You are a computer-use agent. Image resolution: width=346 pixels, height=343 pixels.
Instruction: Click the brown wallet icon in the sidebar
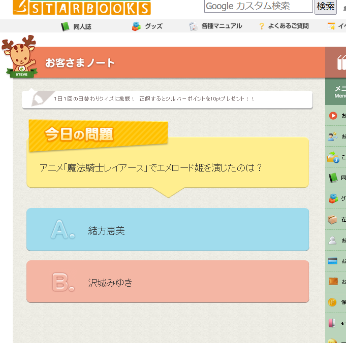(333, 282)
